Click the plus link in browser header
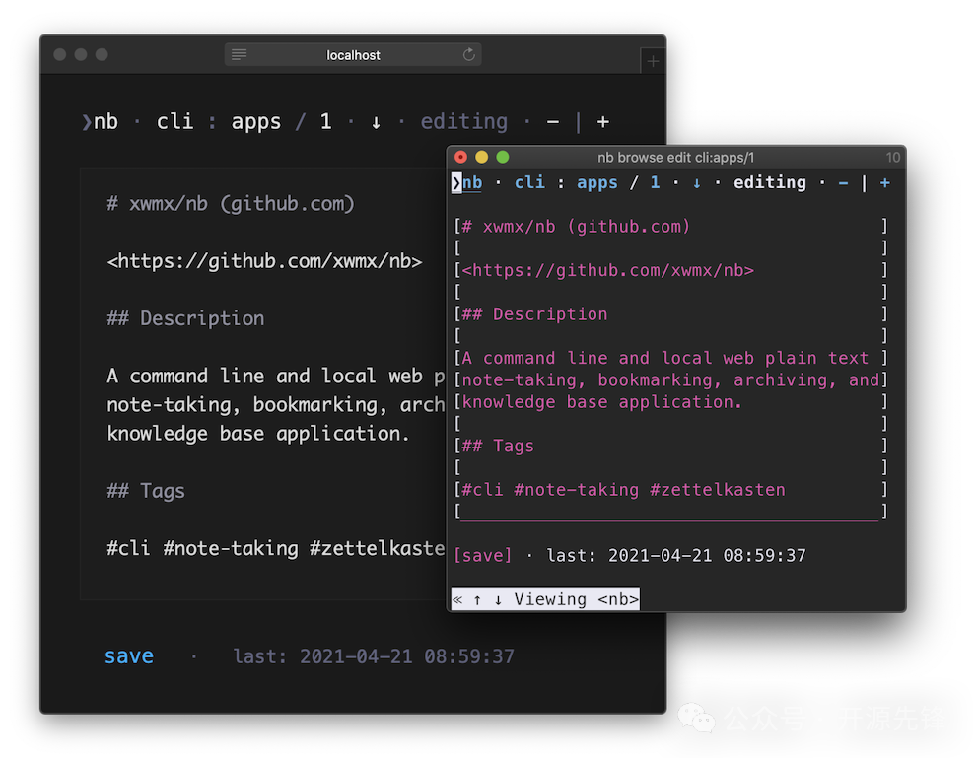The width and height of the screenshot is (977, 758). click(602, 122)
